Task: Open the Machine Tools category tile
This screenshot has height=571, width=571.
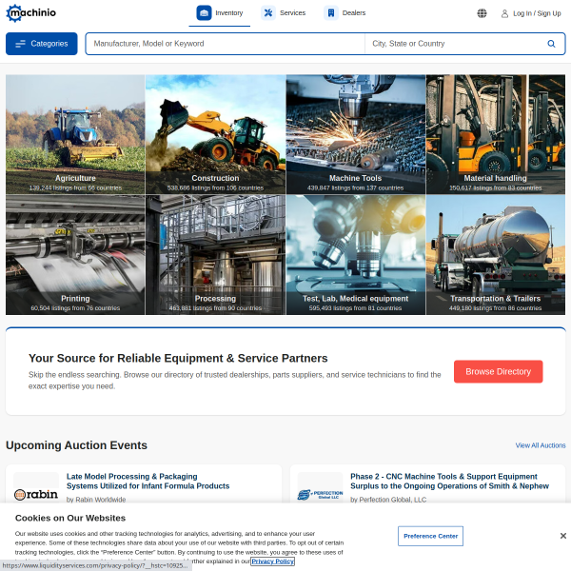Action: (355, 134)
